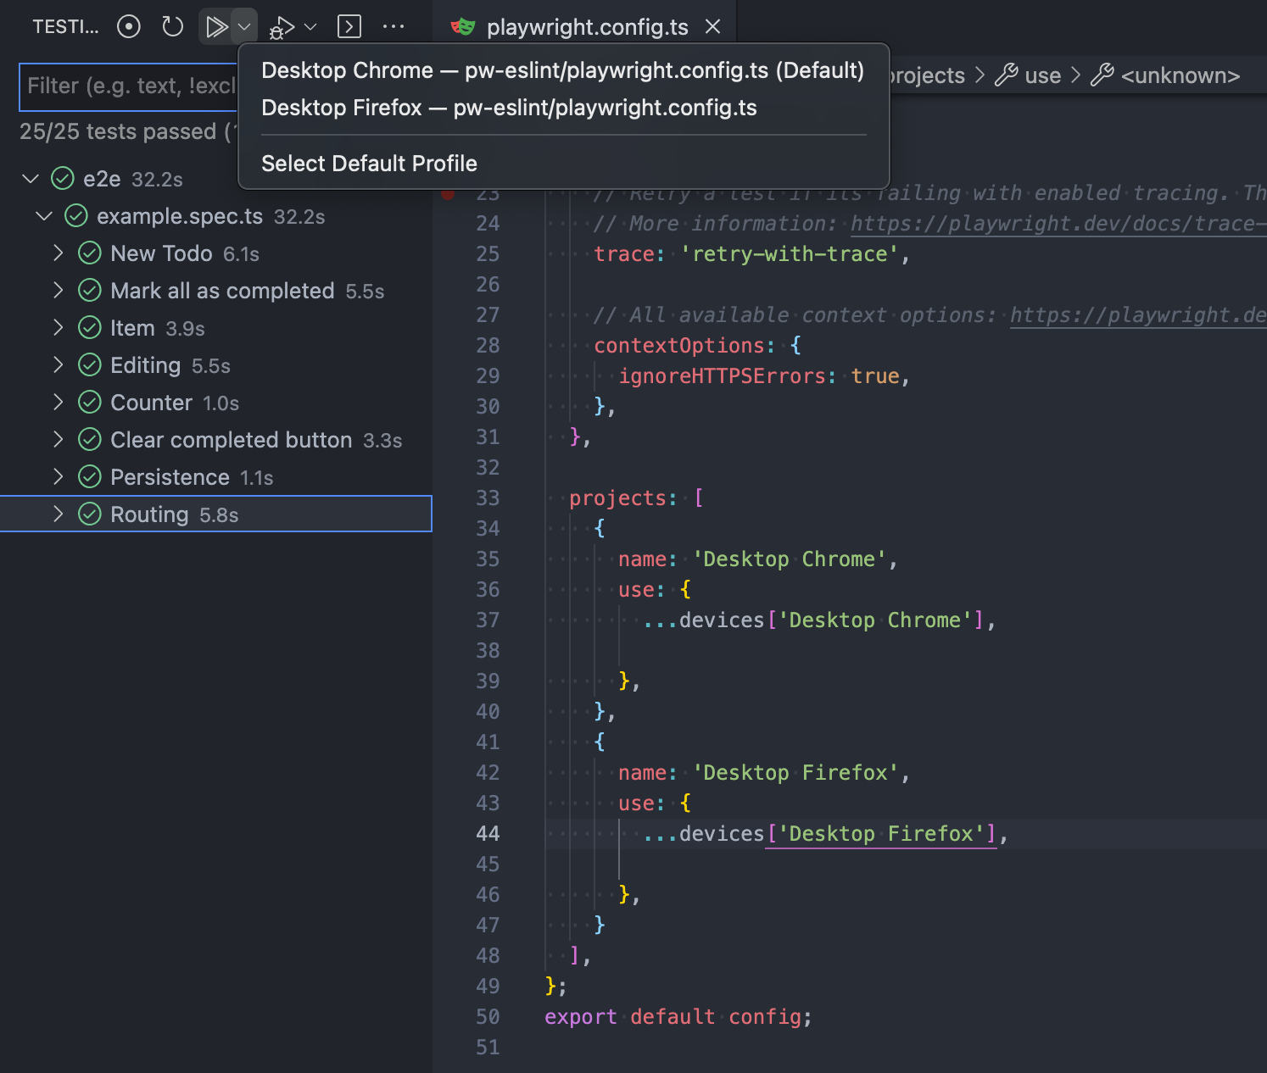This screenshot has height=1073, width=1267.
Task: Click wrench icon before '<unknown>' breadcrumb
Action: tap(1102, 75)
